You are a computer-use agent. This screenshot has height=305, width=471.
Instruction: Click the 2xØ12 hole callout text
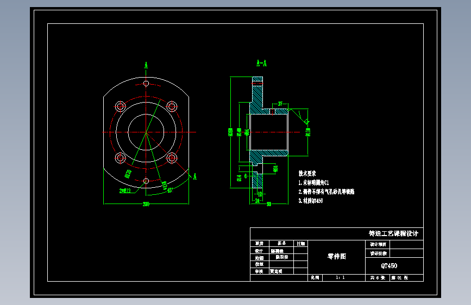[x=125, y=190]
